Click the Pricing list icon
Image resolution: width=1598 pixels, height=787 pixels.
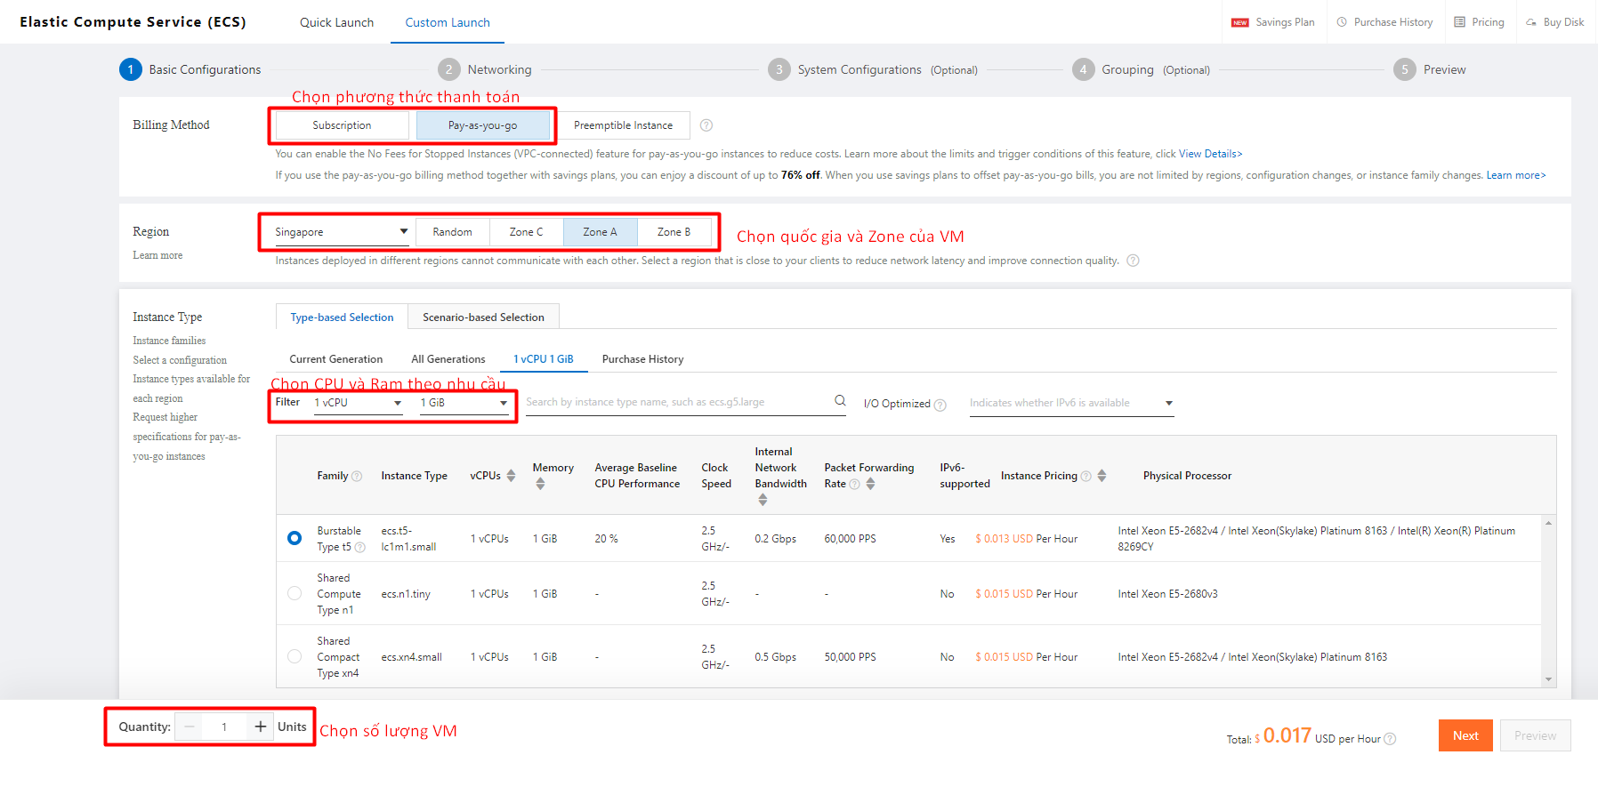[1459, 22]
